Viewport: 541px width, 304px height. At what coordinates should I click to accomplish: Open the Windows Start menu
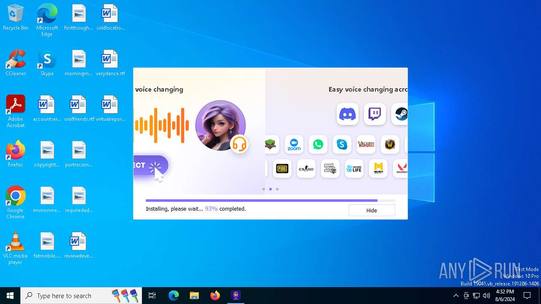pos(10,296)
